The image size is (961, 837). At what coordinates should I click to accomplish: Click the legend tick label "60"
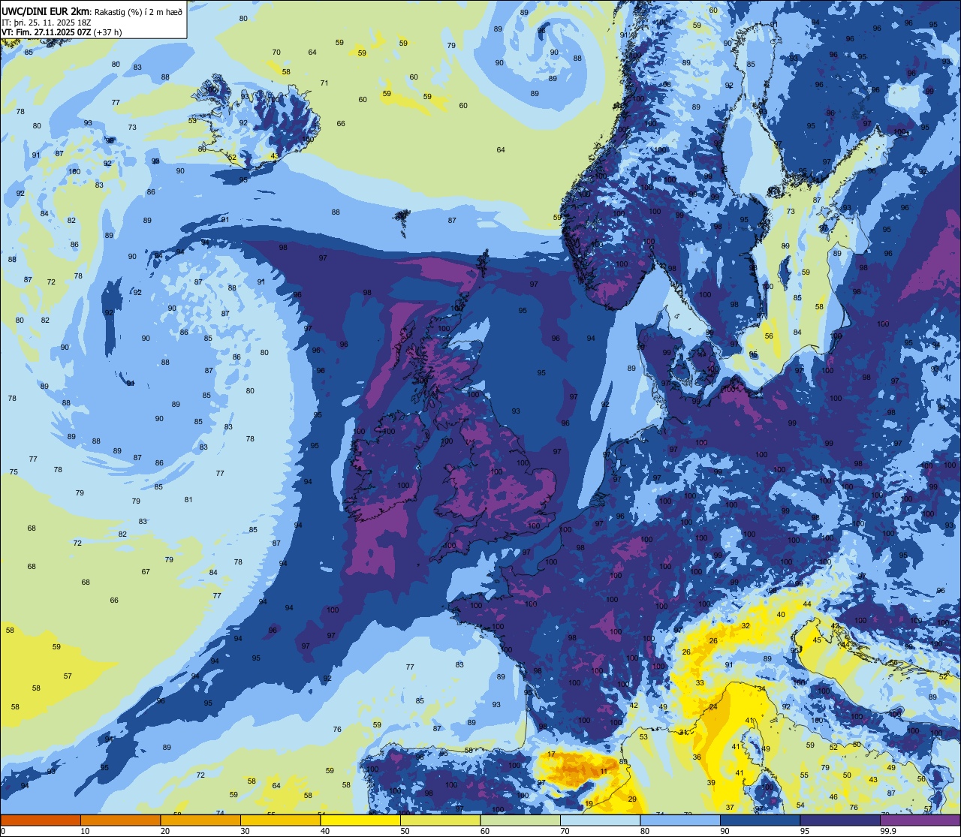pyautogui.click(x=485, y=831)
